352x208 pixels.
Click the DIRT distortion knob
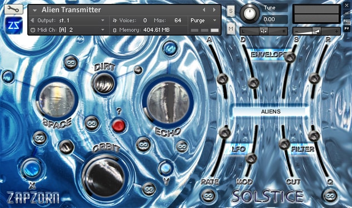tap(104, 84)
